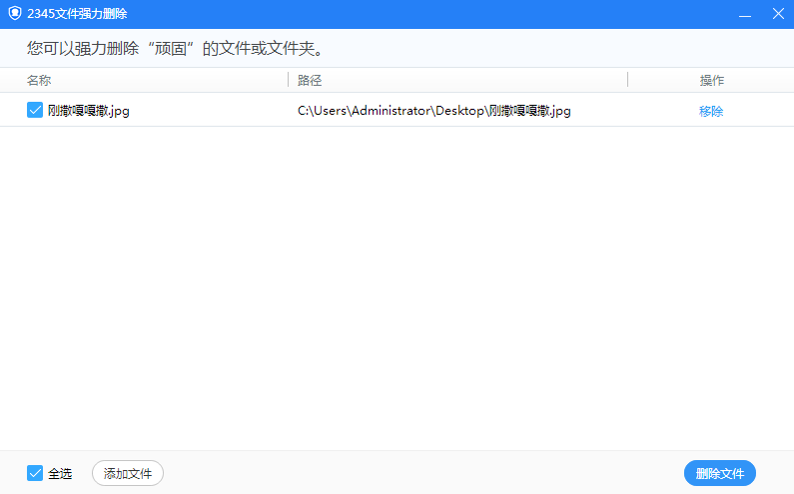Uncheck the jpg file's checkbox

34,111
